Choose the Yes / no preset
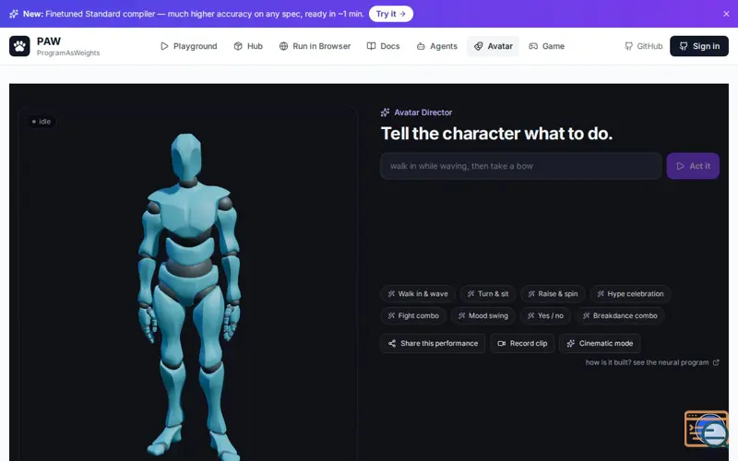 click(x=545, y=315)
